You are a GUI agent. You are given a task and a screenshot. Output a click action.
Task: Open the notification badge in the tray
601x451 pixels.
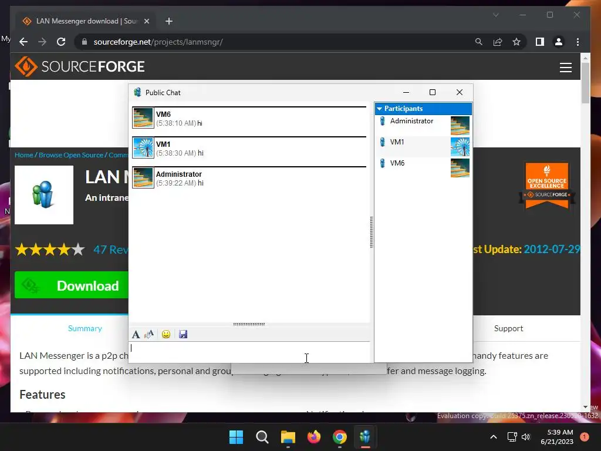(585, 437)
